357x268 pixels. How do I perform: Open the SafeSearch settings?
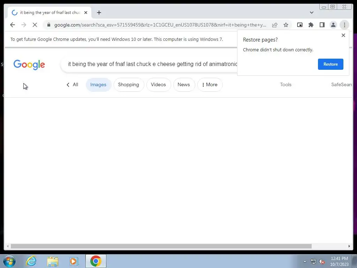pyautogui.click(x=342, y=84)
